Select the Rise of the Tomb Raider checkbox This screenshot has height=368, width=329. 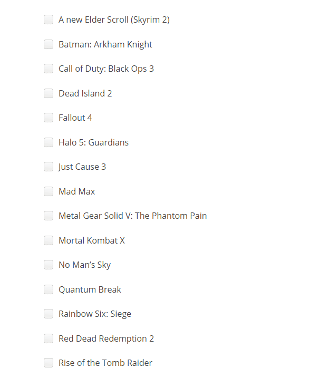(x=49, y=363)
